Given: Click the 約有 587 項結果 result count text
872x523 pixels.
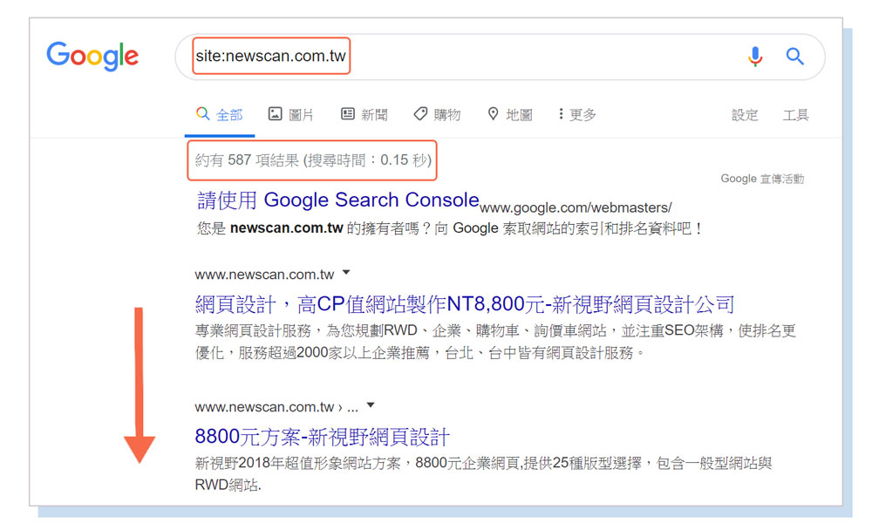Looking at the screenshot, I should pos(312,160).
